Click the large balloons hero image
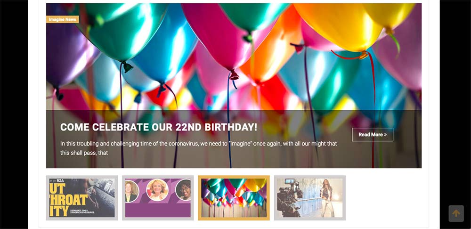The width and height of the screenshot is (471, 229). (234, 57)
